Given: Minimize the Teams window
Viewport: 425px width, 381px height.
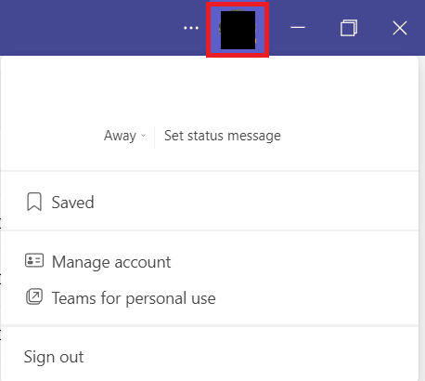Looking at the screenshot, I should (298, 28).
